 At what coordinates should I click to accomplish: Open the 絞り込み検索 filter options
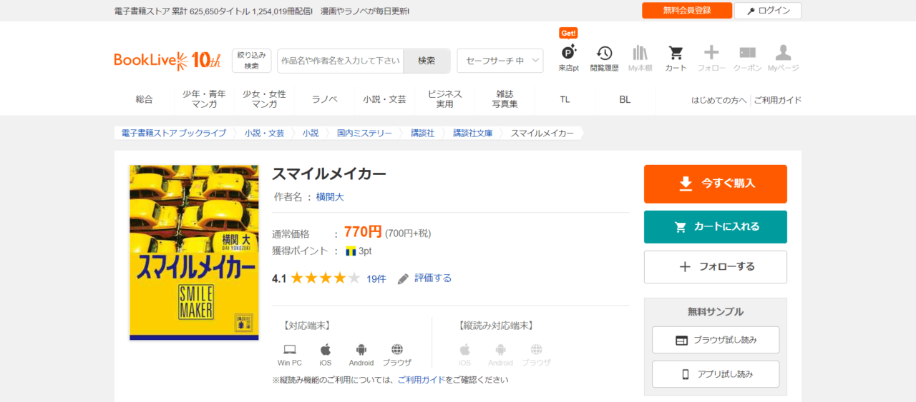251,61
